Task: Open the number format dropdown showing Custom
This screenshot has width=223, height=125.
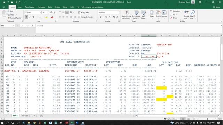Action: pos(118,12)
